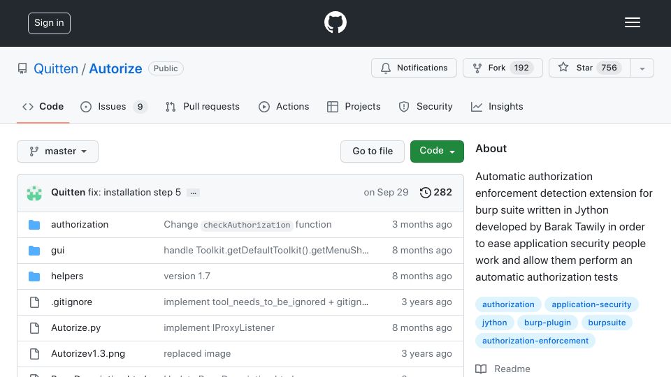Click the commit history clock icon
The width and height of the screenshot is (671, 377).
pos(425,193)
